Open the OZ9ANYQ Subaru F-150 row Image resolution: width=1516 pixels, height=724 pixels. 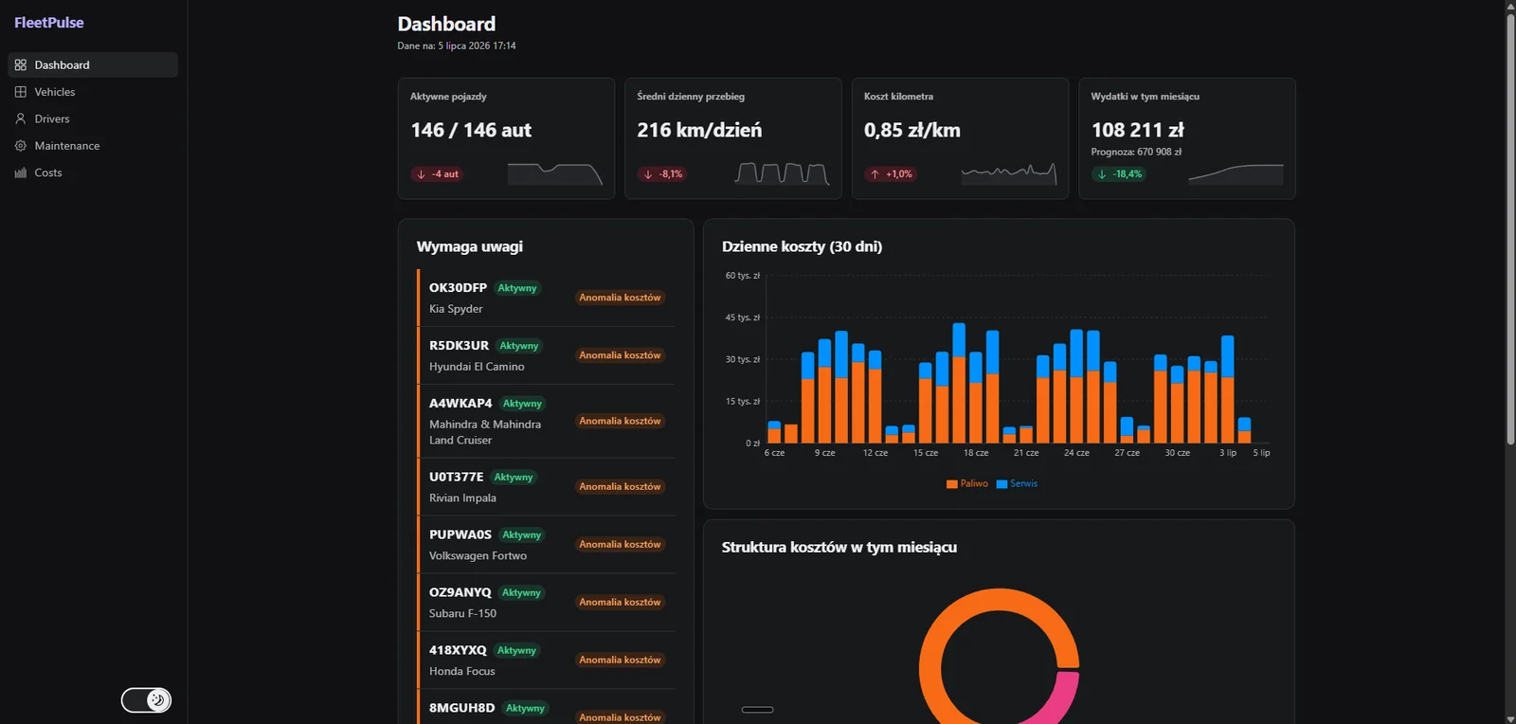(546, 603)
